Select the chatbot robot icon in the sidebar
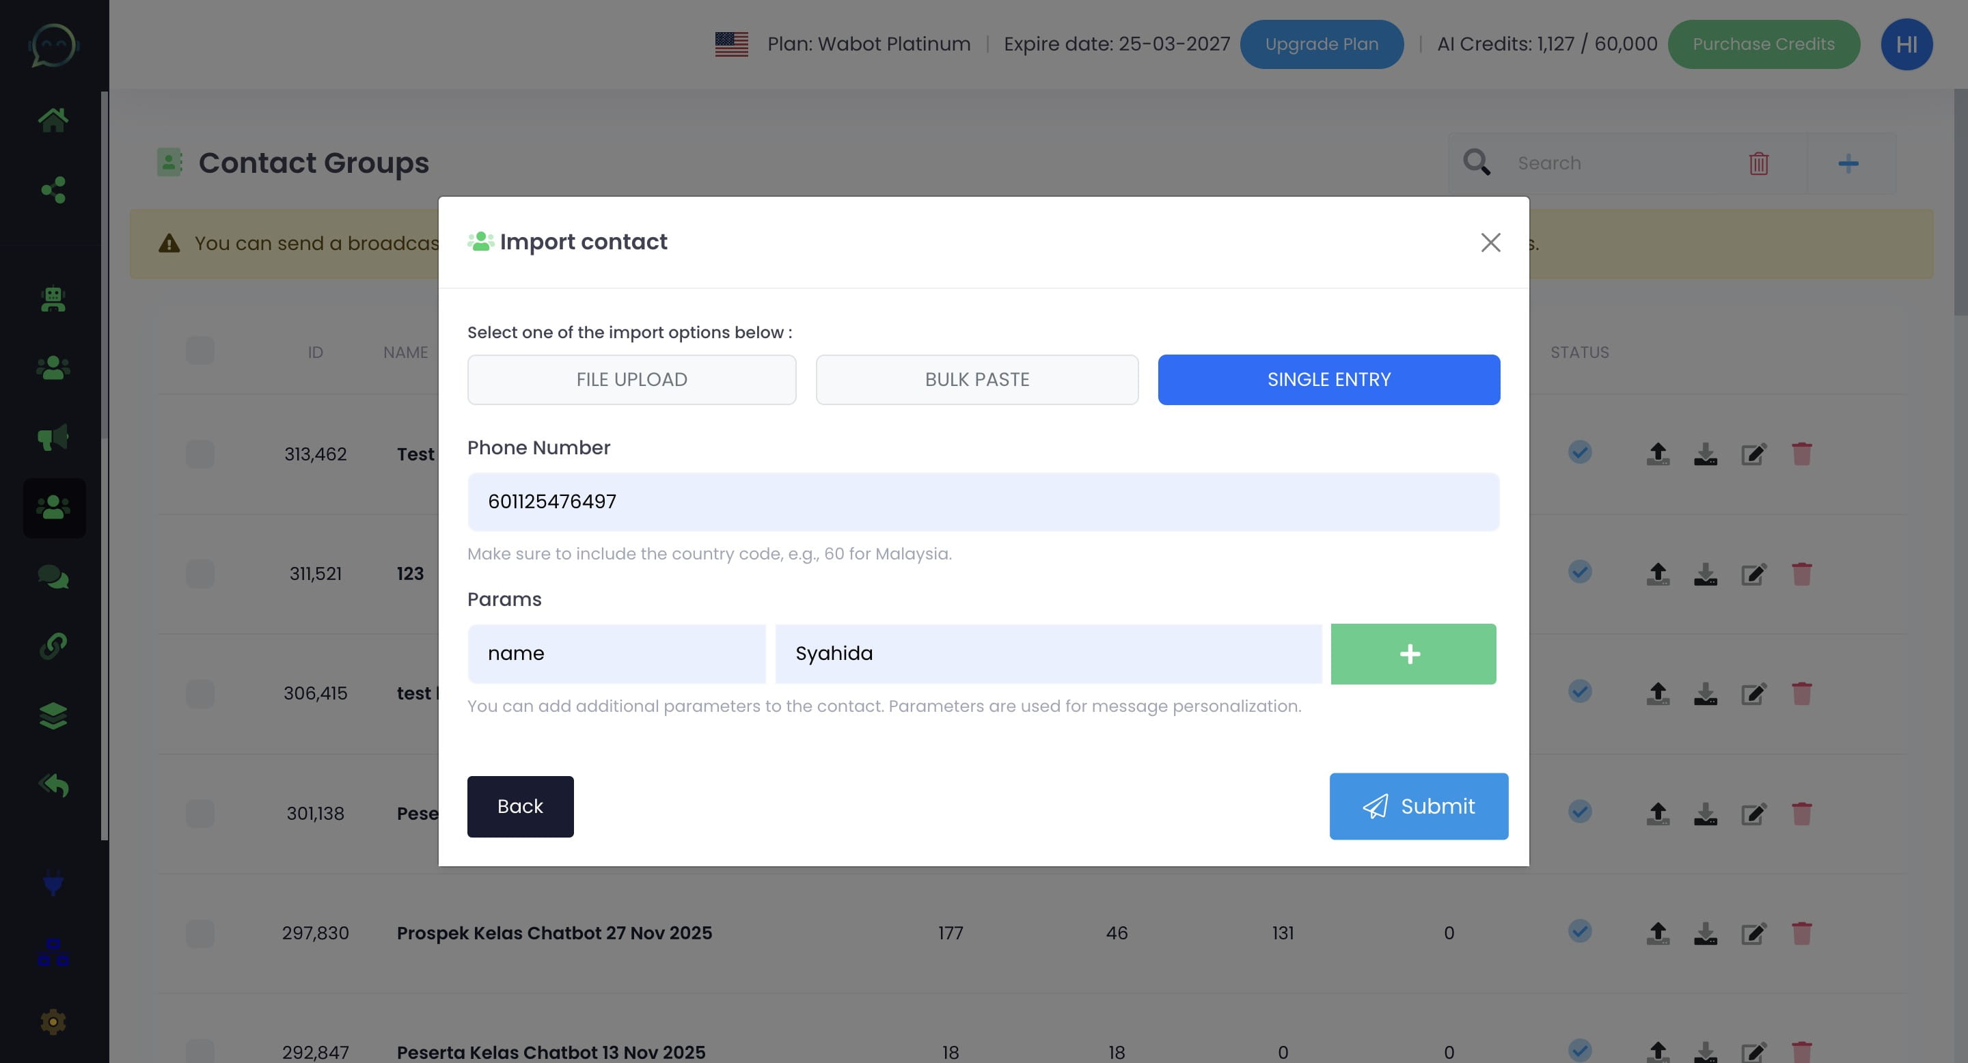This screenshot has width=1968, height=1063. (x=53, y=299)
